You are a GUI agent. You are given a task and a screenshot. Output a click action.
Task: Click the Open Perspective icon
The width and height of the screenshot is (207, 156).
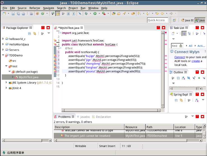pyautogui.click(x=175, y=20)
